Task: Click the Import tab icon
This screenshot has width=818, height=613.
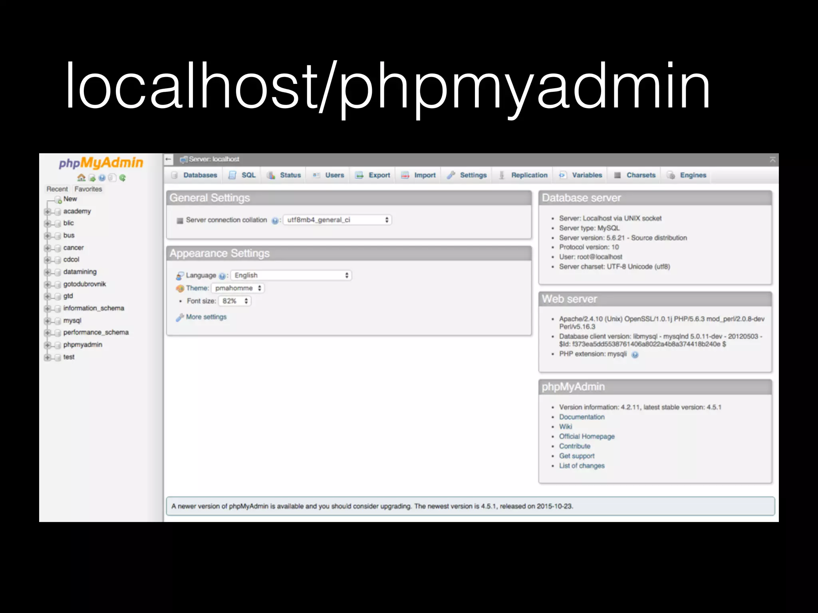Action: [x=405, y=175]
